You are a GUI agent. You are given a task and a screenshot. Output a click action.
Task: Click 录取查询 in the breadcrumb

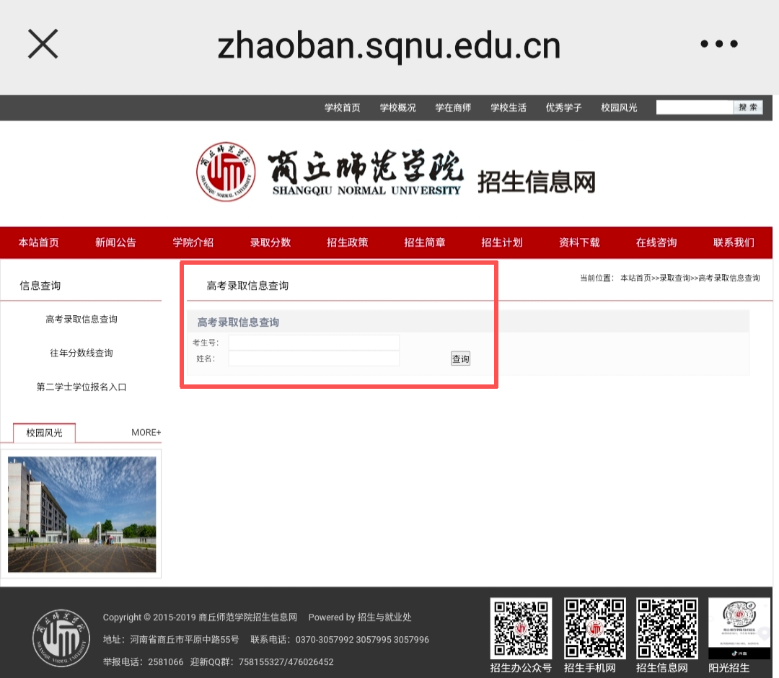coord(675,278)
